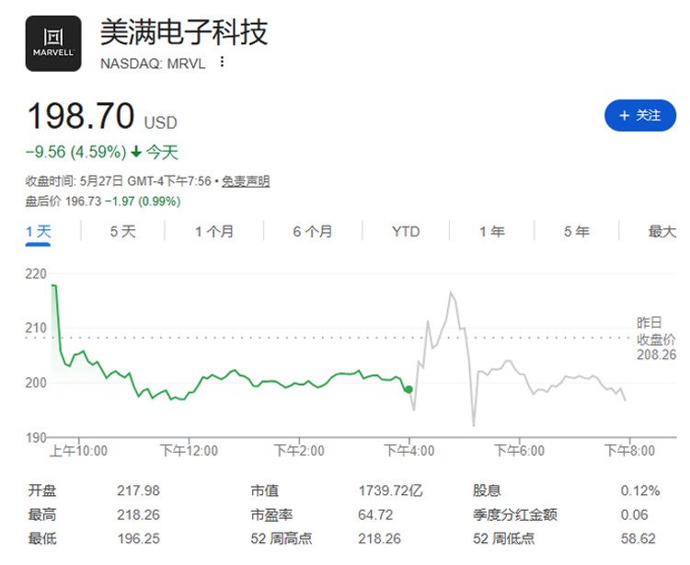The width and height of the screenshot is (690, 565).
Task: Click the after-hours peak on the gray line
Action: point(451,292)
